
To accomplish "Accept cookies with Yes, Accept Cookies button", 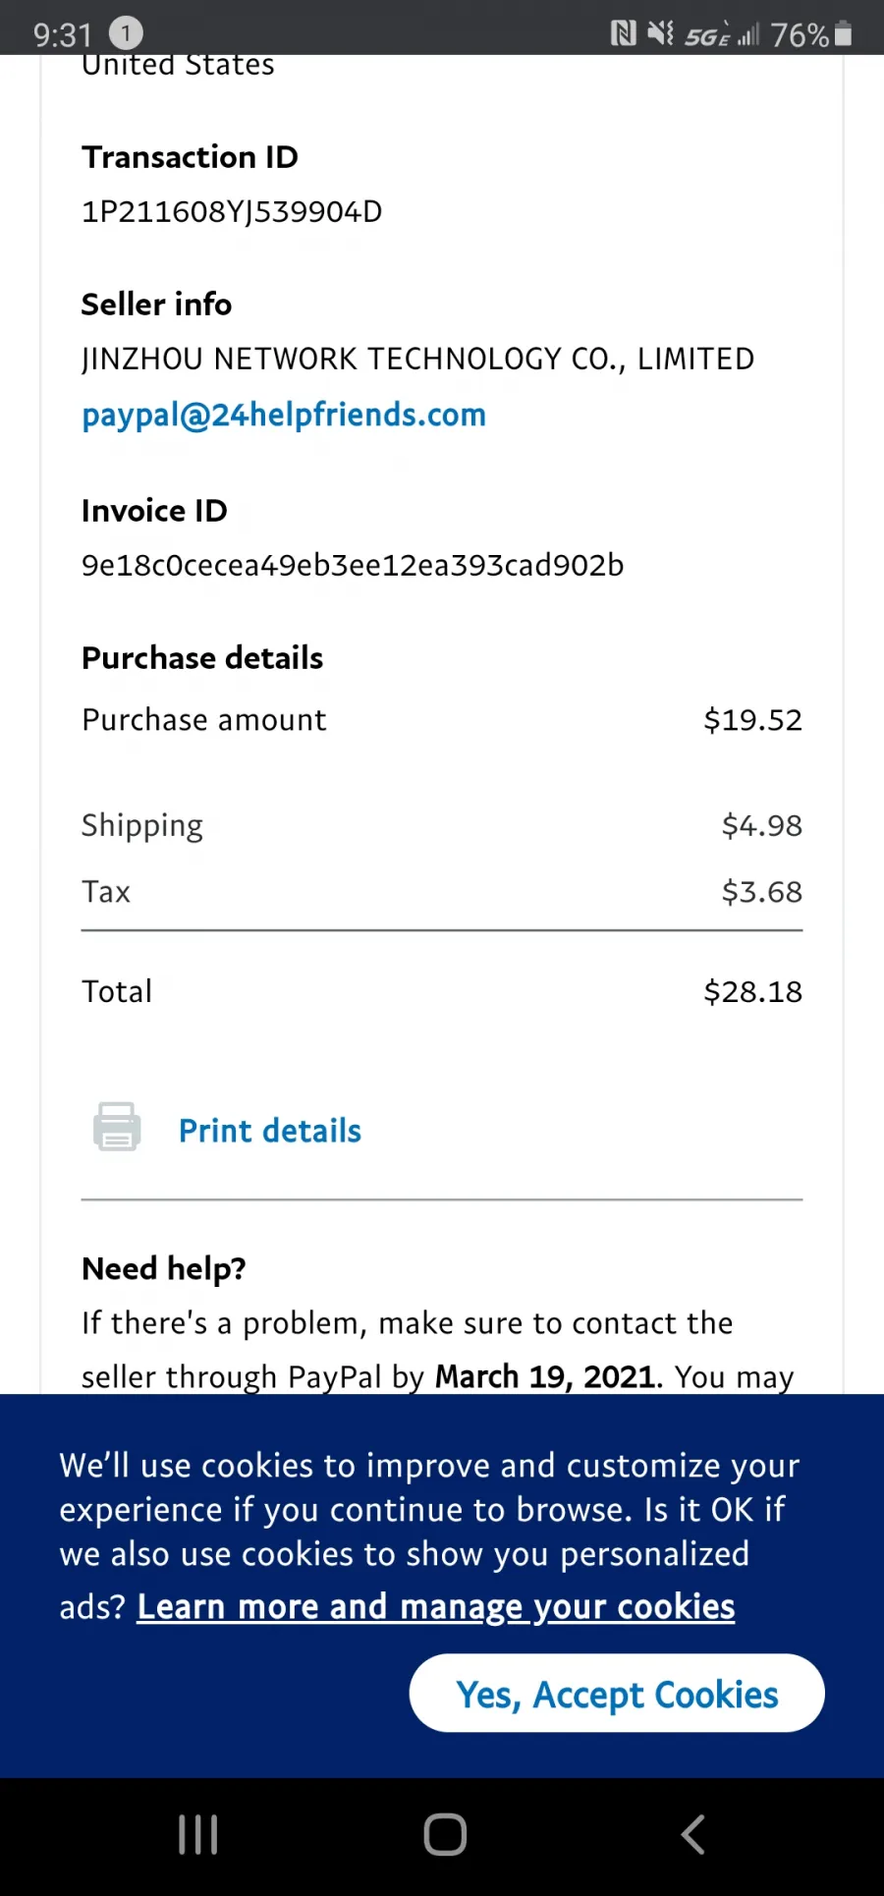I will click(x=617, y=1694).
